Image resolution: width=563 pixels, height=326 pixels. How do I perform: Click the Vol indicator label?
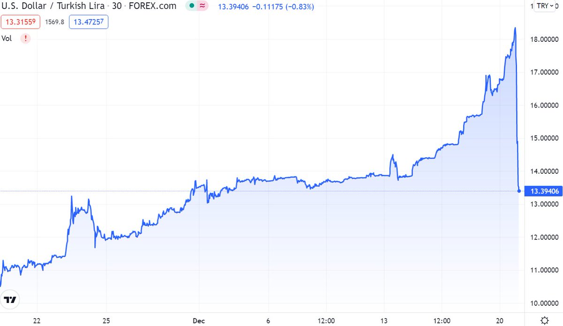click(7, 39)
